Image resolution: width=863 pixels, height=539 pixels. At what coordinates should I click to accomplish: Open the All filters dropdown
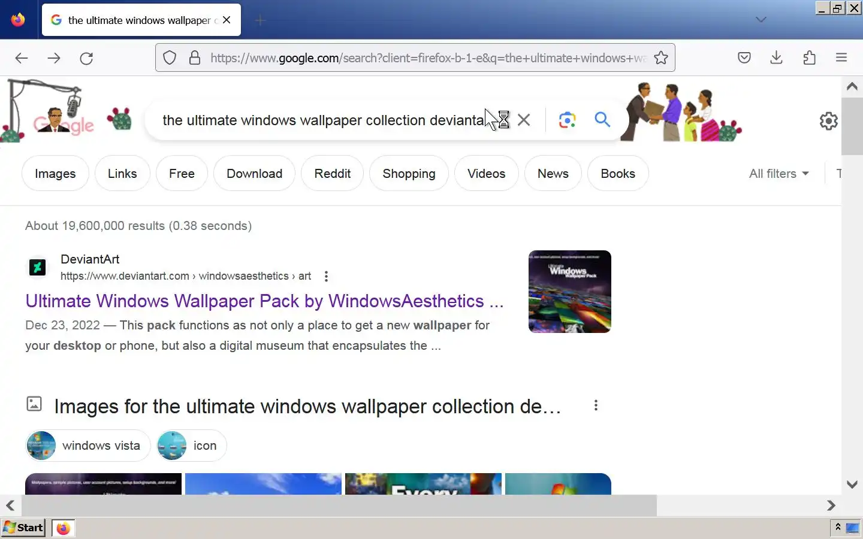pos(779,174)
